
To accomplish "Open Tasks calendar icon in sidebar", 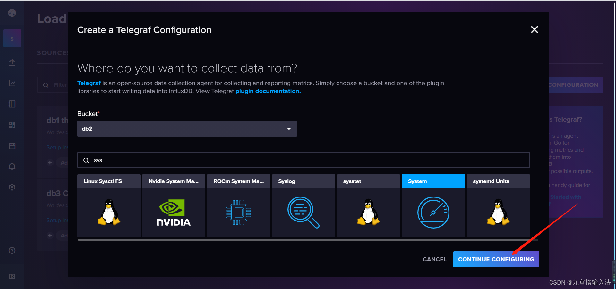I will pos(12,146).
